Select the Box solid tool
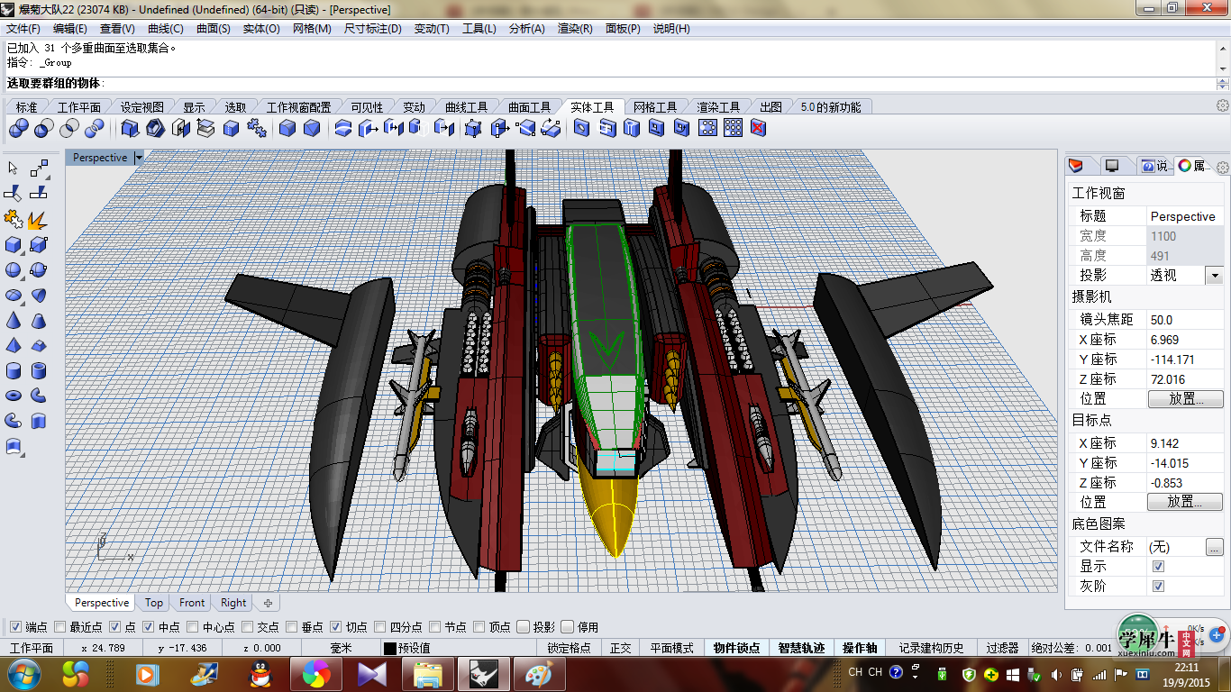Screen dimensions: 1231x692 [x=13, y=244]
